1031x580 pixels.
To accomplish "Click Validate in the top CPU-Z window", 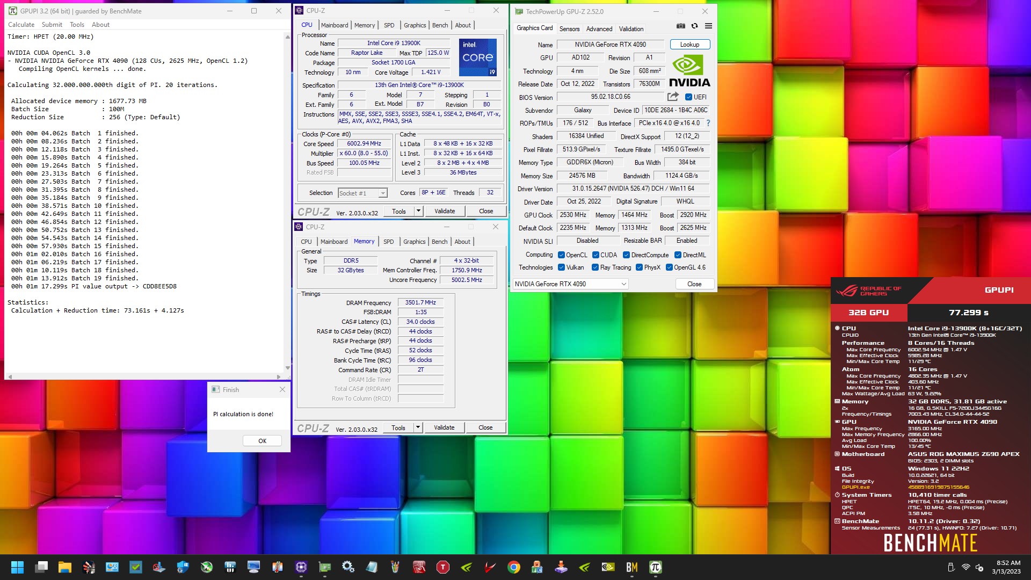I will click(x=445, y=211).
